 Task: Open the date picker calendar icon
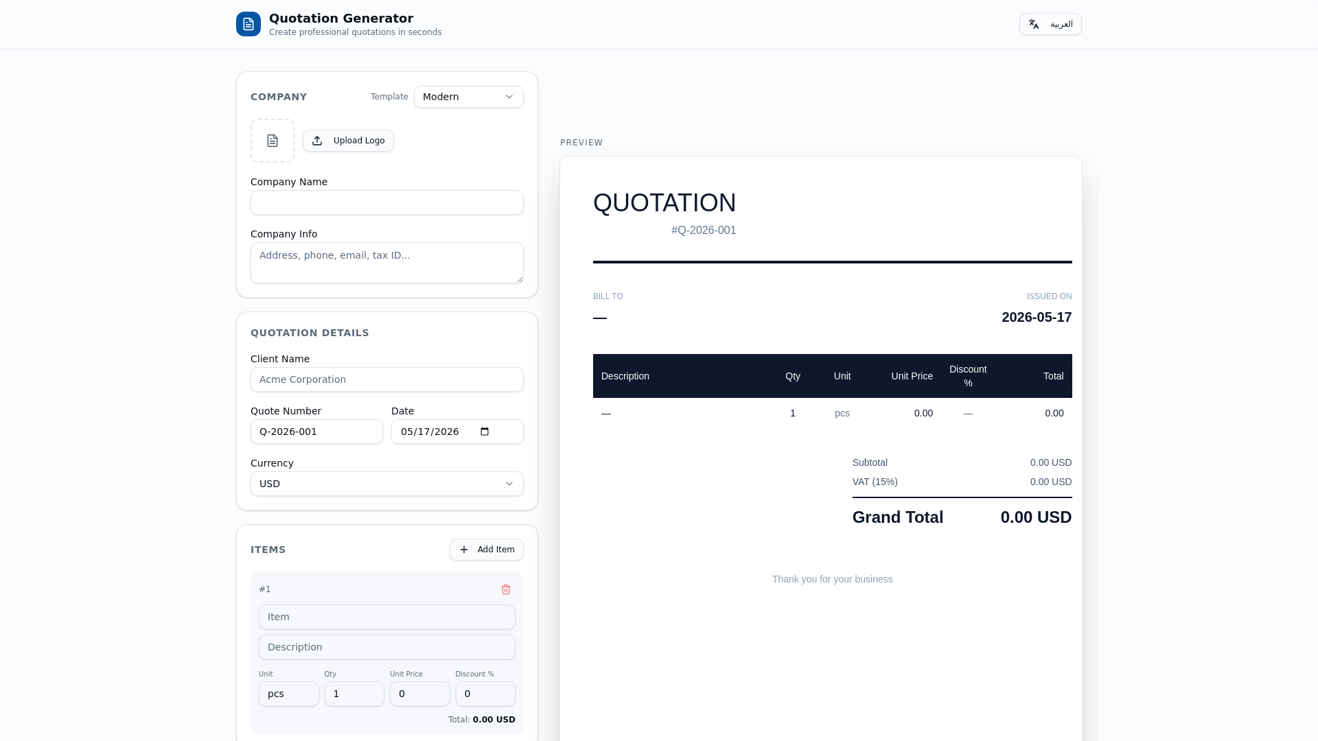pyautogui.click(x=485, y=432)
